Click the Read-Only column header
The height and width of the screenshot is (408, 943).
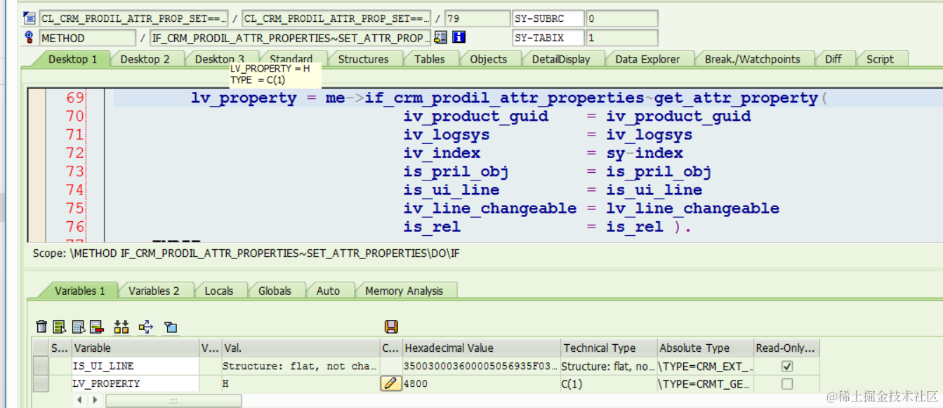pyautogui.click(x=786, y=348)
